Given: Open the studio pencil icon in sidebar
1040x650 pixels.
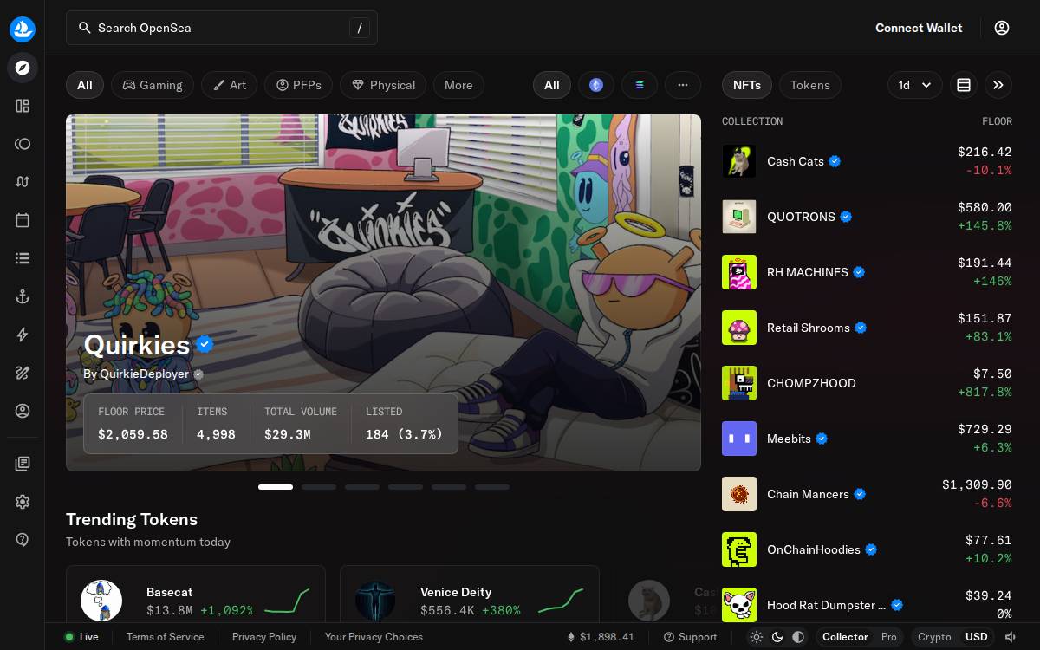Looking at the screenshot, I should tap(23, 373).
